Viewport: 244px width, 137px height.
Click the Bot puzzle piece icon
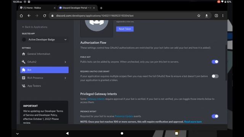coord(24,70)
